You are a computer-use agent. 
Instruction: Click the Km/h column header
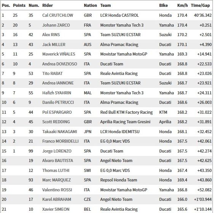(182, 5)
